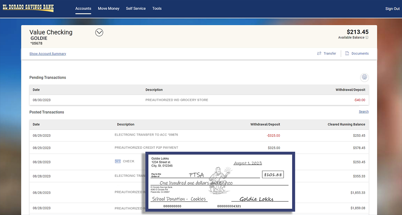Click the Transfer arrows icon
Viewport: 402px width, 215px height.
coord(319,54)
